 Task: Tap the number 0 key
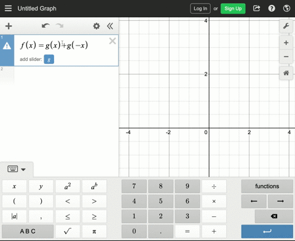pyautogui.click(x=134, y=231)
